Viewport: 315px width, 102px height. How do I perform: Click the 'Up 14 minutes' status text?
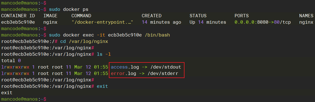click(x=208, y=22)
